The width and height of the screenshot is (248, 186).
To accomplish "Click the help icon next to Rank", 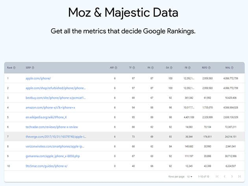I will (x=15, y=68).
